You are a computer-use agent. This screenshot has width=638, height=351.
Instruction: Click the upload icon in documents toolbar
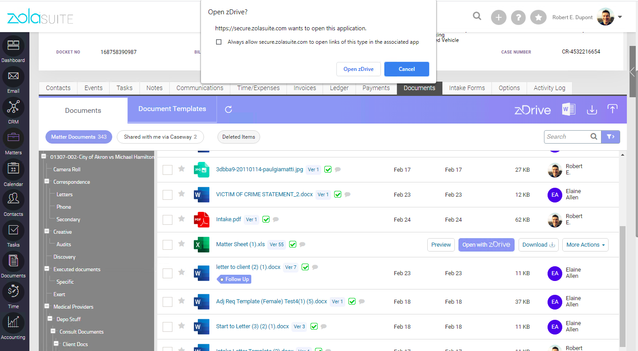point(613,109)
